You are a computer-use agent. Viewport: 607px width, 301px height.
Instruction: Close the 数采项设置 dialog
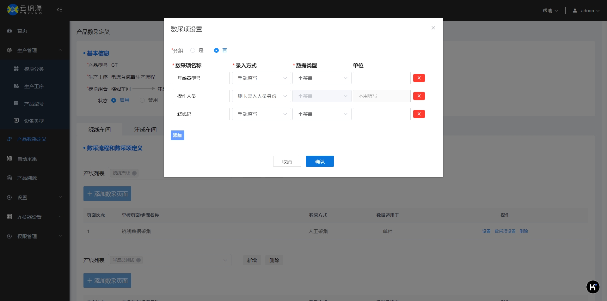coord(433,28)
